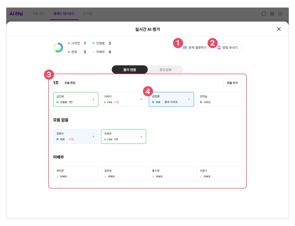Viewport: 295px width, 226px height.
Task: Click the 완료 legend label at top
Action: (x=74, y=52)
